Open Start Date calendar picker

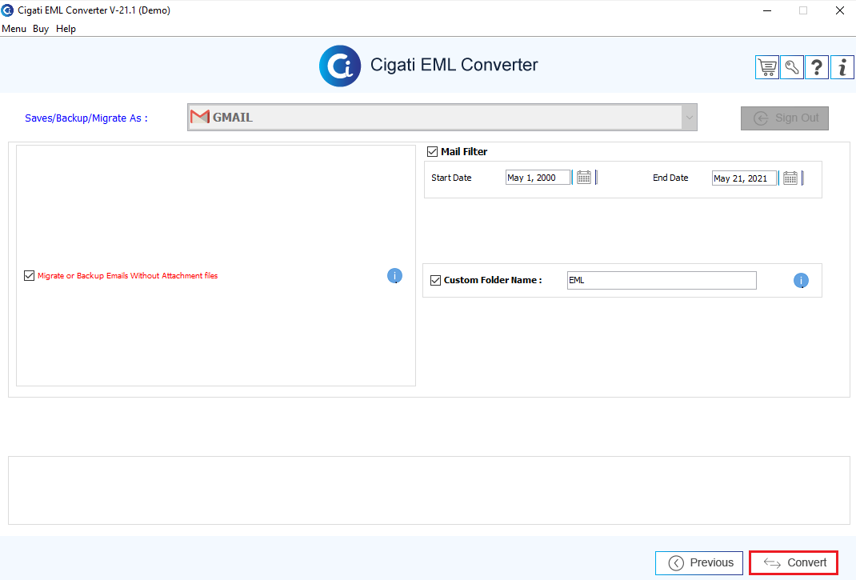coord(583,178)
